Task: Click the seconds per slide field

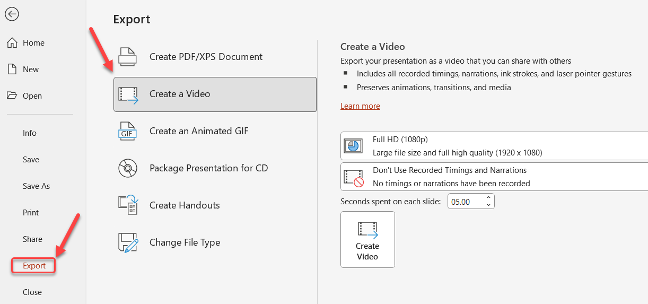Action: coord(465,202)
